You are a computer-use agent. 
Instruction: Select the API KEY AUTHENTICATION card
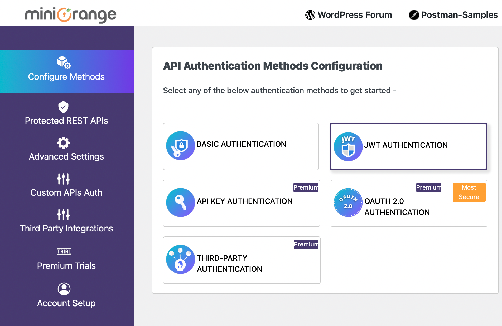(x=242, y=203)
